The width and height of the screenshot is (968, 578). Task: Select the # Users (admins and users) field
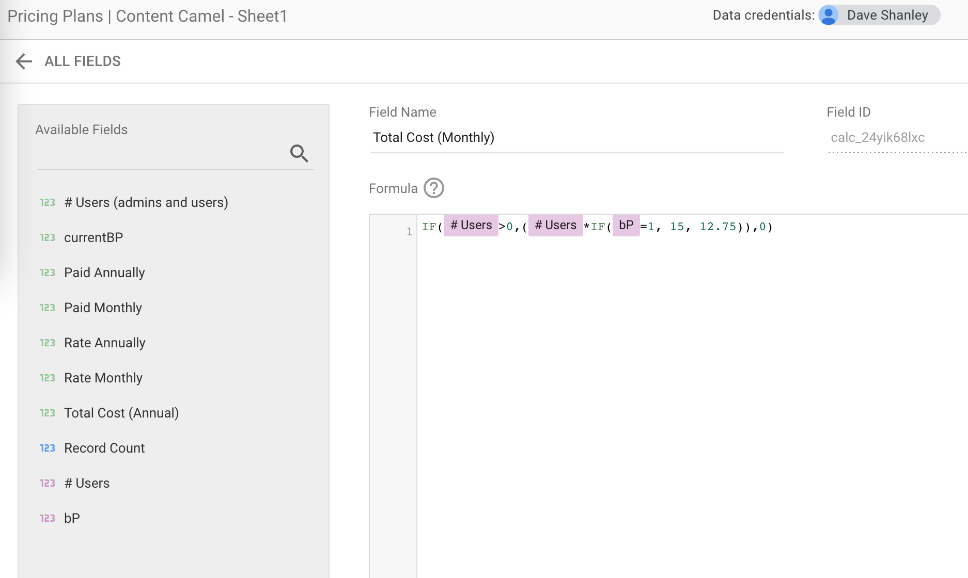[x=146, y=203]
